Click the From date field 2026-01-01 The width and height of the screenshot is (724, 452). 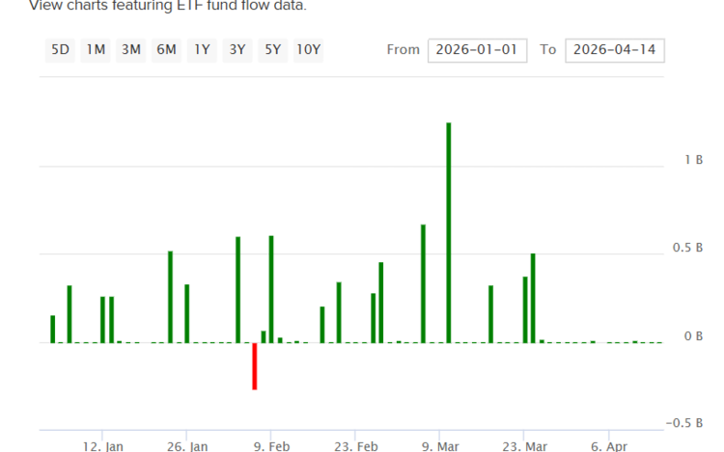coord(477,50)
